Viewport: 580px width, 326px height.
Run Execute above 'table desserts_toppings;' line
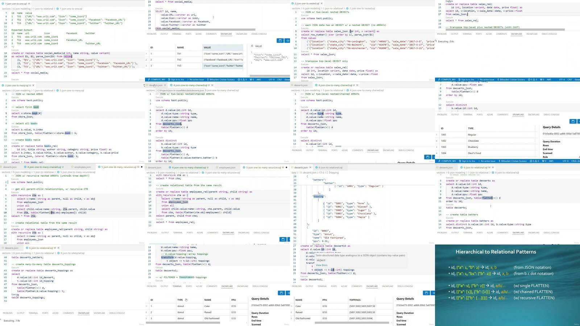tap(15, 294)
